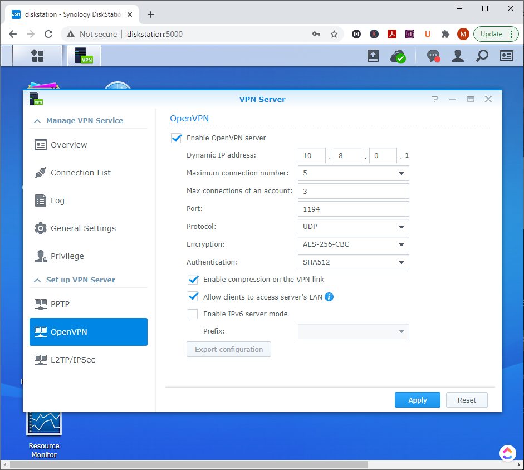Click the info icon beside server's LAN
The width and height of the screenshot is (524, 470).
click(x=329, y=297)
